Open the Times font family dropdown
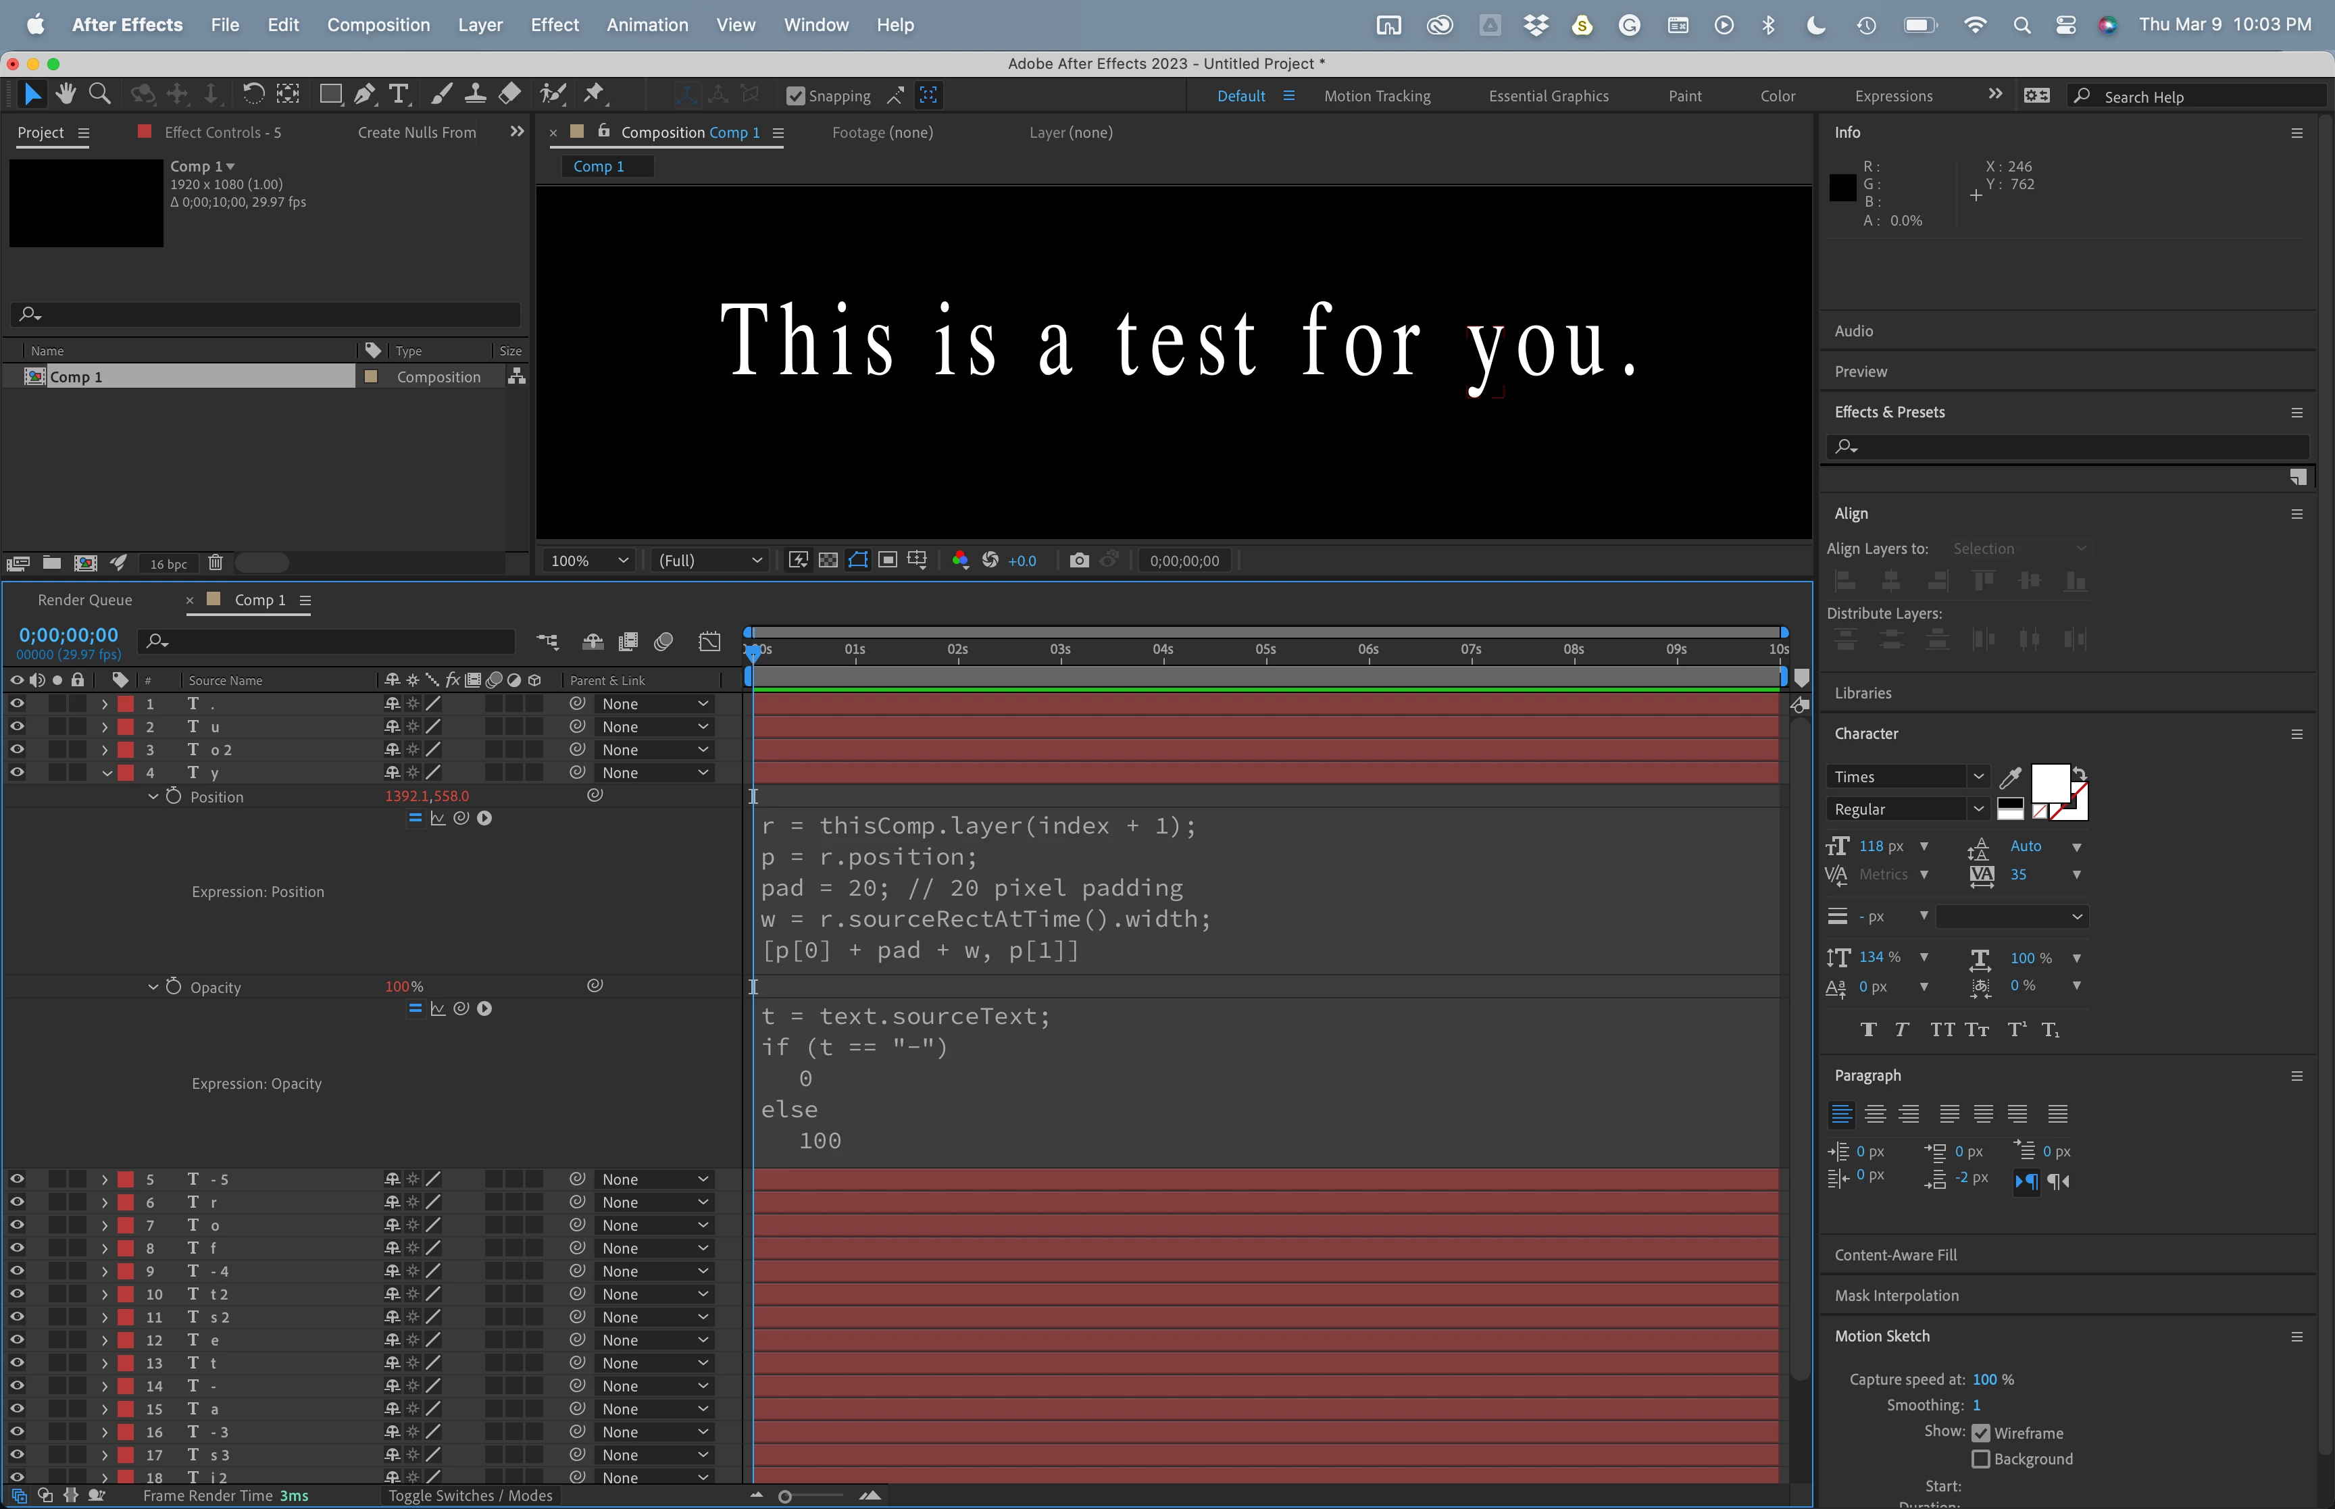Viewport: 2335px width, 1509px height. (x=1906, y=777)
